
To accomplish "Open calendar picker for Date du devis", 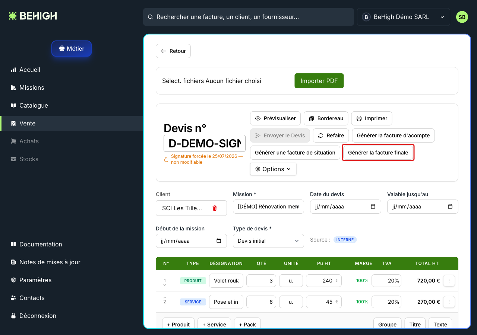I will 373,207.
